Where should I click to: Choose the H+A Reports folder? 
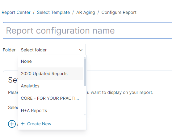pos(51,111)
